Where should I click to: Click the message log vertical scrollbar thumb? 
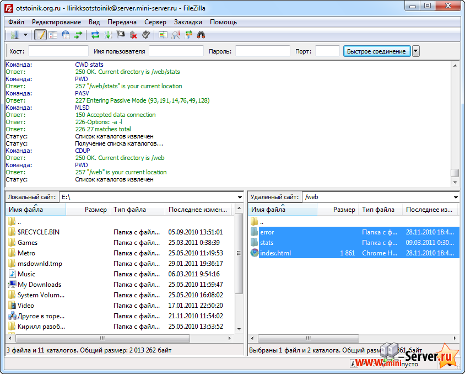(455, 173)
